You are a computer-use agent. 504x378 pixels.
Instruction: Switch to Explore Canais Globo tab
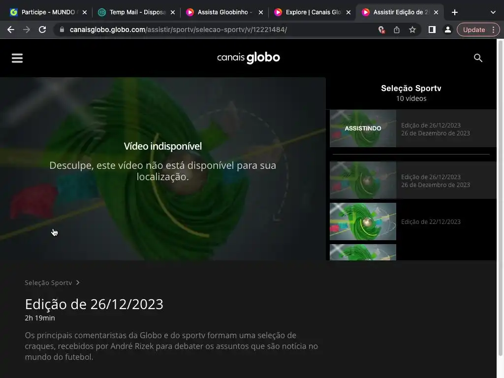313,12
